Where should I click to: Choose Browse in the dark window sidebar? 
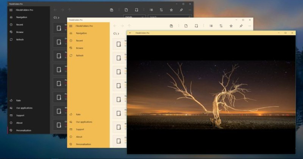click(x=29, y=32)
